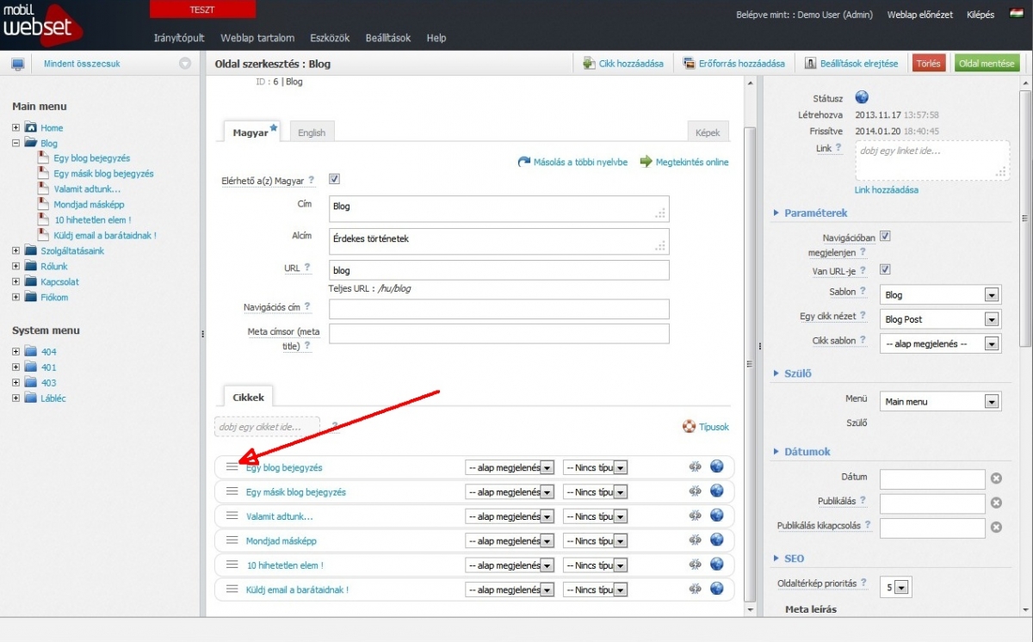Open the 'Weblap tartalom' menu
The width and height of the screenshot is (1033, 642).
click(257, 38)
